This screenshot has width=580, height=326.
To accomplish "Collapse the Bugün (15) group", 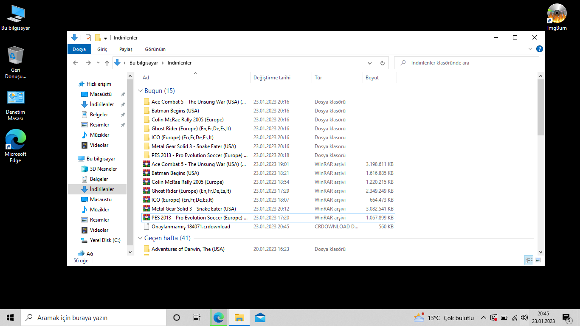I will point(140,91).
